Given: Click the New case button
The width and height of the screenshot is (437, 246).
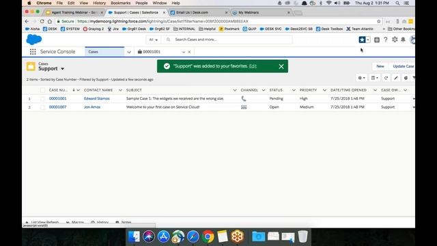Looking at the screenshot, I should [380, 66].
